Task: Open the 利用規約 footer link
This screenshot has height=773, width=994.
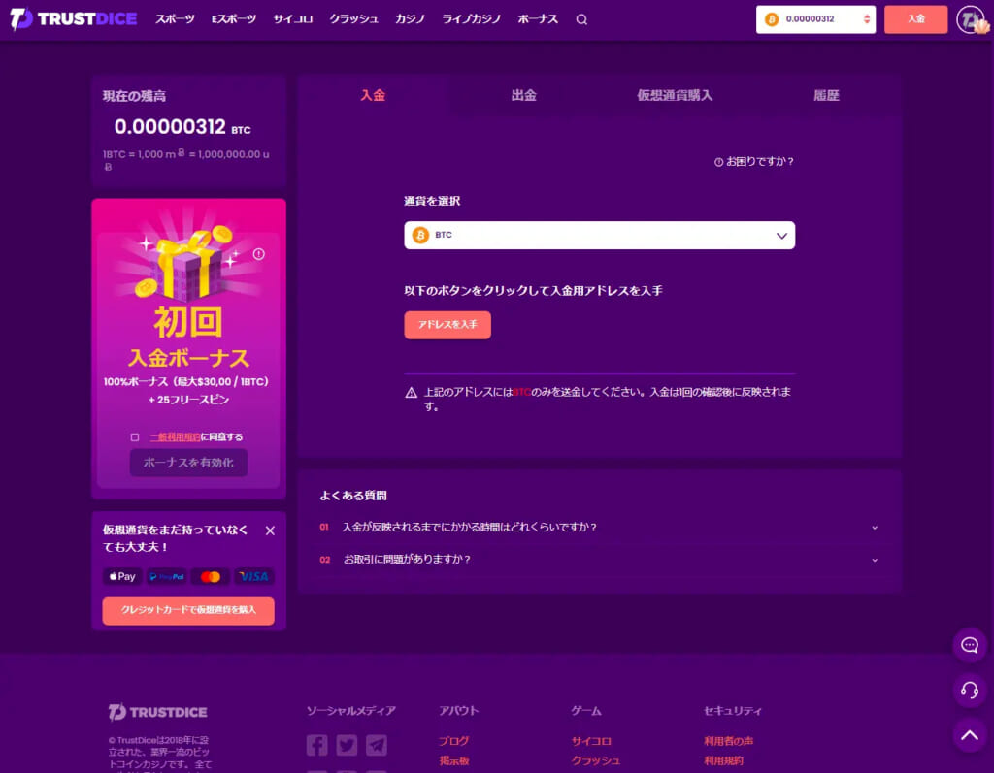Action: (723, 761)
